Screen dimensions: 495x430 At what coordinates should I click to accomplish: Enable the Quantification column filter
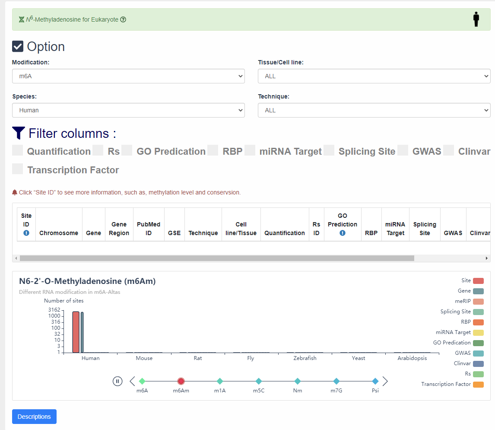click(18, 150)
